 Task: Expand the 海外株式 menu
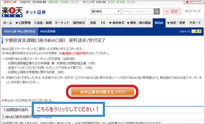(x=117, y=23)
